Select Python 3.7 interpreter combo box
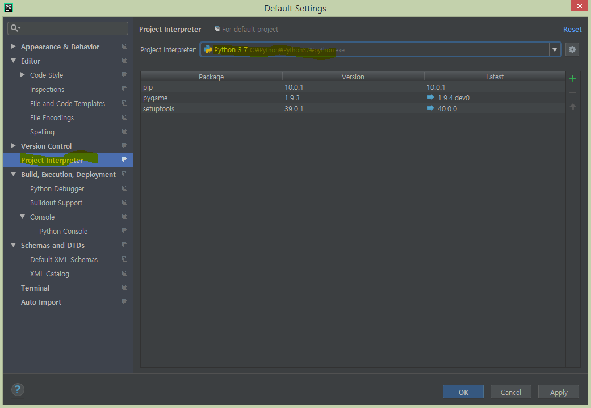Screen dimensions: 591x408 click(x=380, y=50)
